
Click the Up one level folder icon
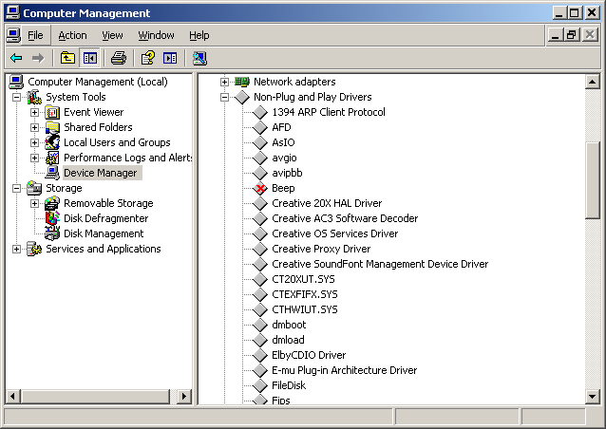pos(67,58)
